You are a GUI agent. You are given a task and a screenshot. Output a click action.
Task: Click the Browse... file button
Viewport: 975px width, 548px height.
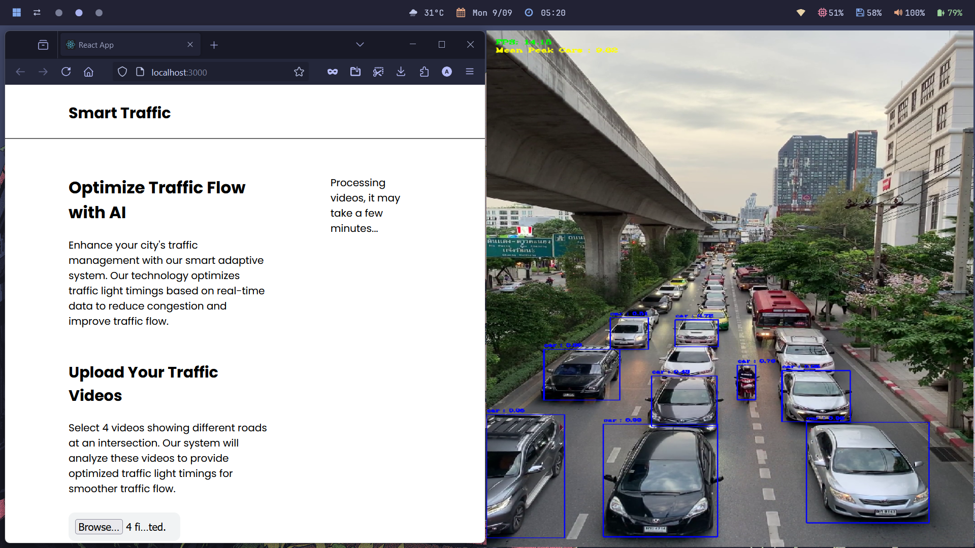coord(99,527)
